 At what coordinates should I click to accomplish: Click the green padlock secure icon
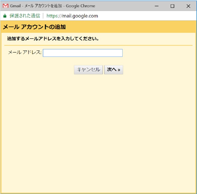(5, 16)
